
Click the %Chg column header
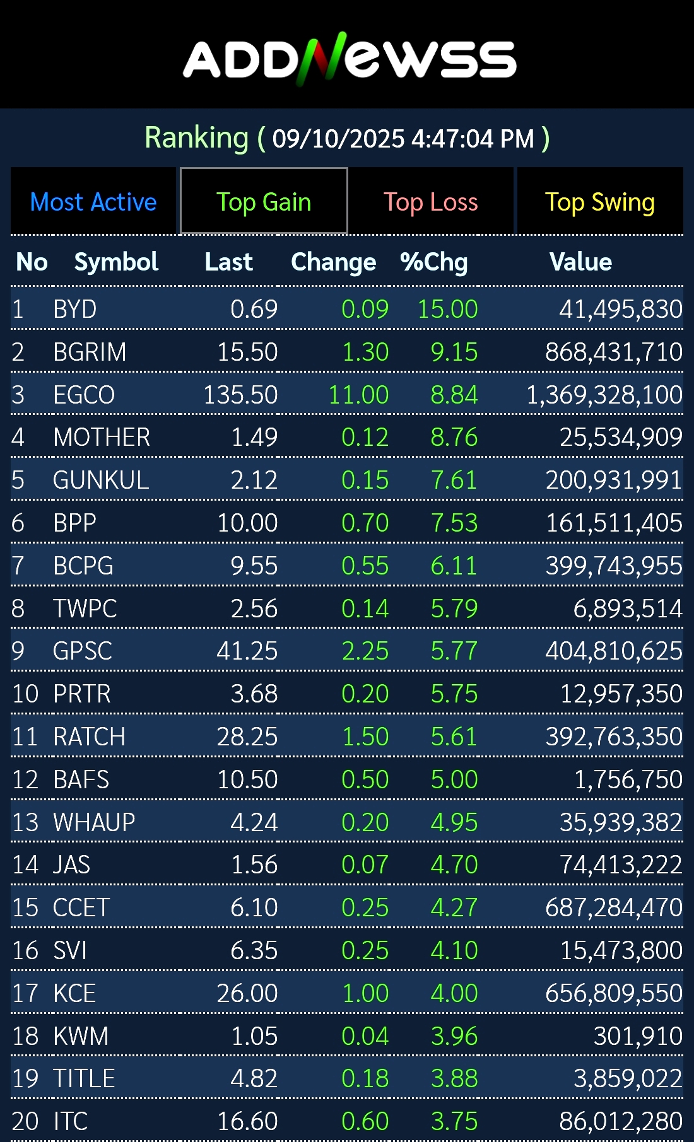click(x=434, y=262)
